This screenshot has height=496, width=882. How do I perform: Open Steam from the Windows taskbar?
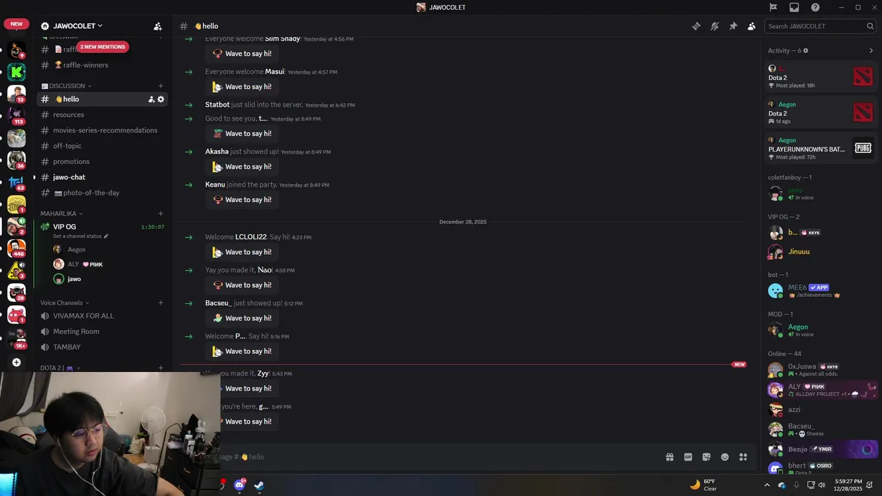coord(259,485)
